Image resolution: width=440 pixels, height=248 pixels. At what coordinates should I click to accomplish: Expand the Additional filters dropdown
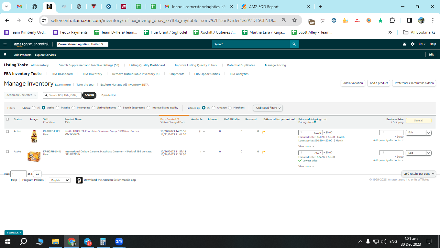pyautogui.click(x=268, y=108)
